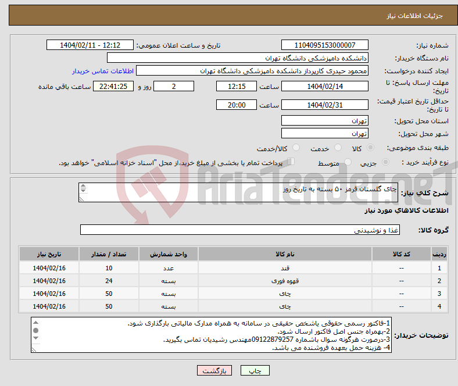Click up arrow in general description box

pos(83,187)
